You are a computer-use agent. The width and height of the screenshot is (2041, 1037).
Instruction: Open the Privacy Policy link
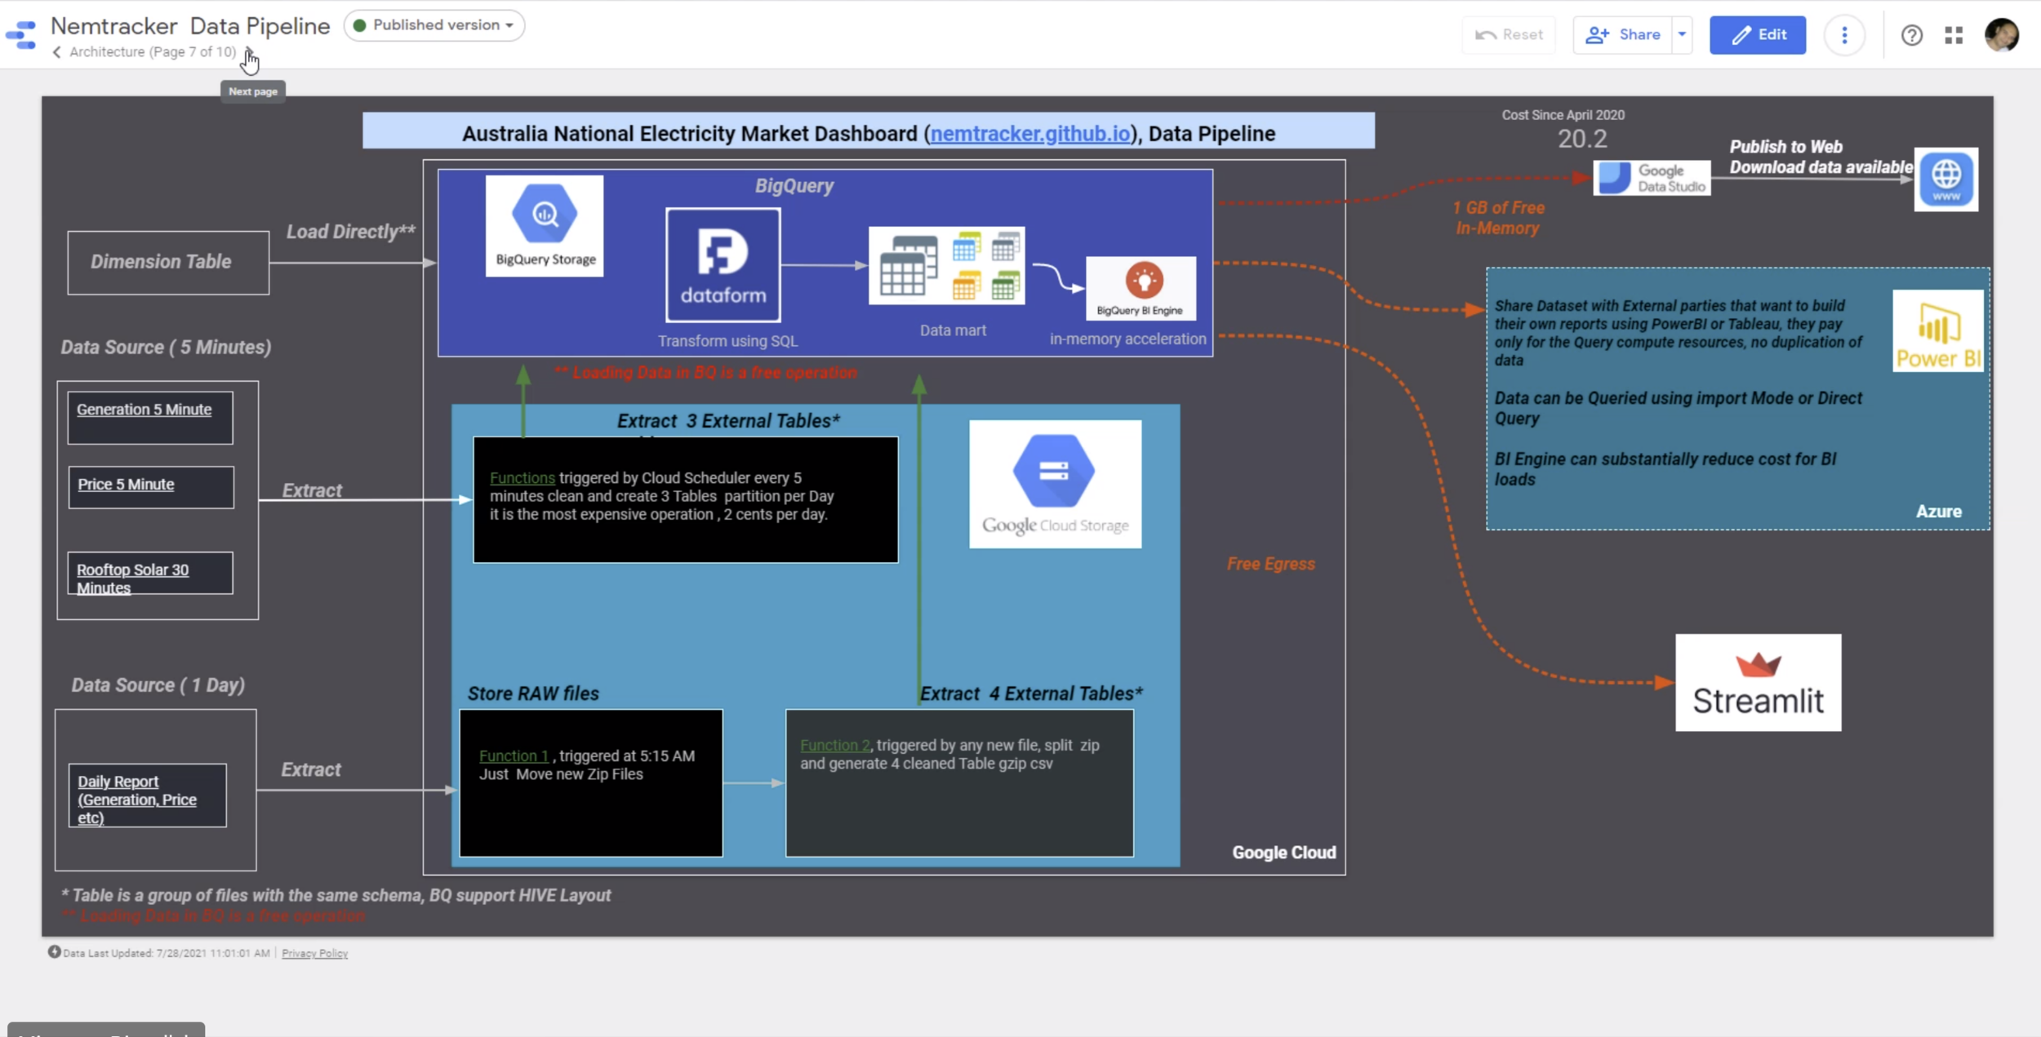(314, 953)
